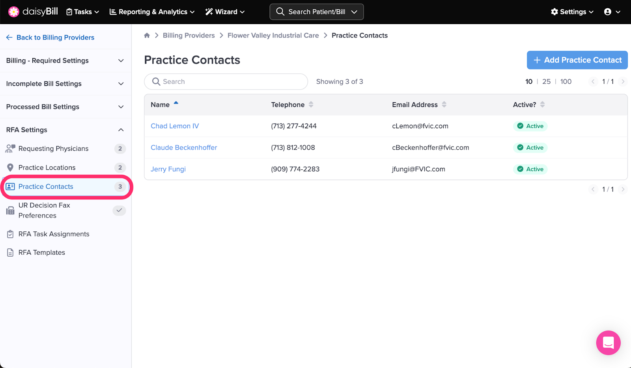The width and height of the screenshot is (631, 368).
Task: Sort contacts by Telephone column arrows
Action: 311,105
